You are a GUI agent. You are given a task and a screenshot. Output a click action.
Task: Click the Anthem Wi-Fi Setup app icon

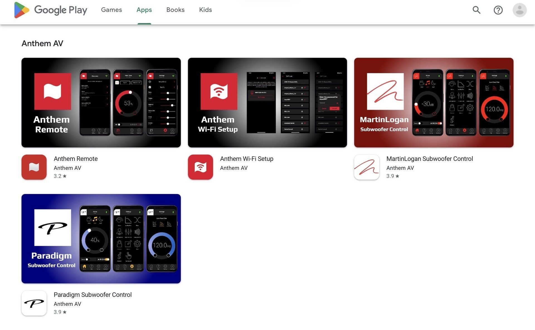click(200, 167)
